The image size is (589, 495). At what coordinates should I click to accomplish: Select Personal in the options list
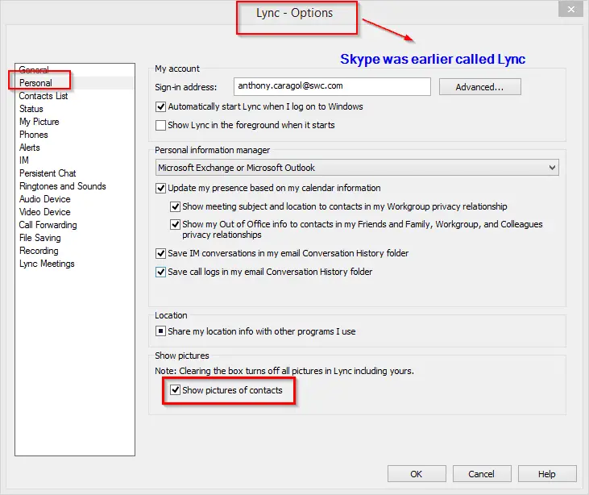click(35, 83)
